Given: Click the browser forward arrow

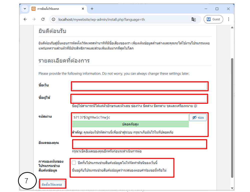Looking at the screenshot, I should point(34,19).
